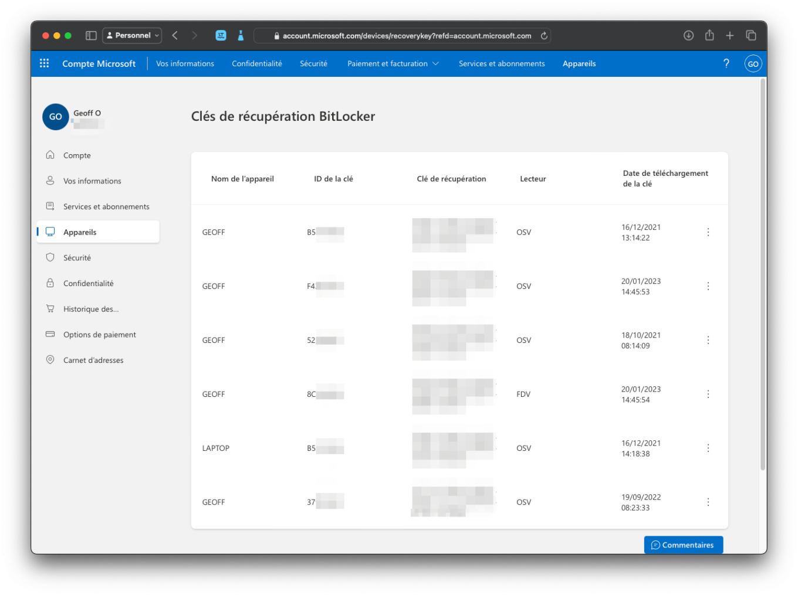Click the Clés de récupération BitLocker heading
798x595 pixels.
pos(283,116)
